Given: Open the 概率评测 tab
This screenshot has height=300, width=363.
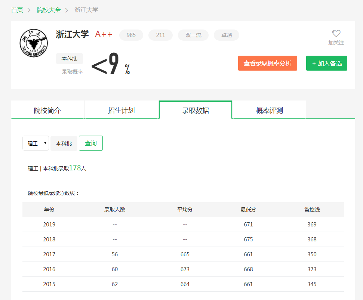Looking at the screenshot, I should click(x=270, y=110).
